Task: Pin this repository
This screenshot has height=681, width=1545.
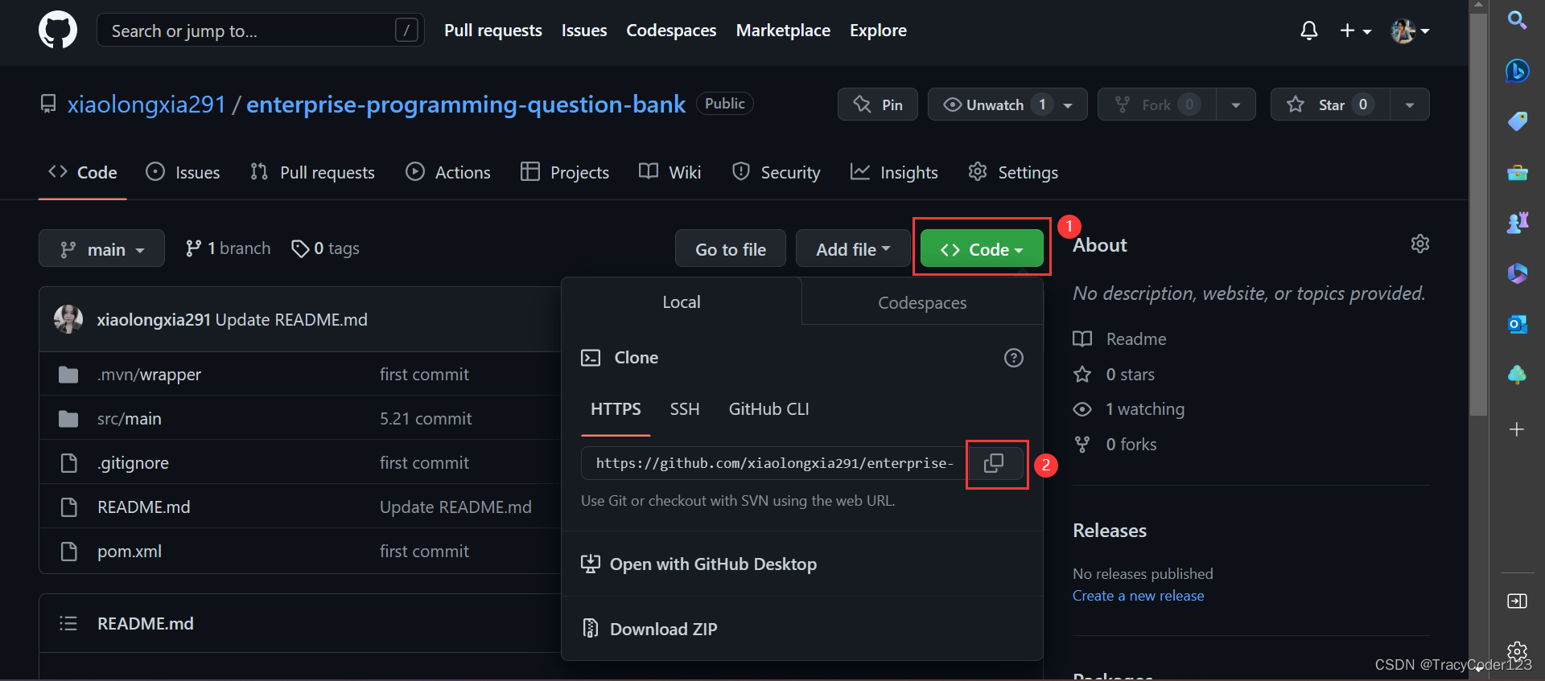Action: [878, 105]
